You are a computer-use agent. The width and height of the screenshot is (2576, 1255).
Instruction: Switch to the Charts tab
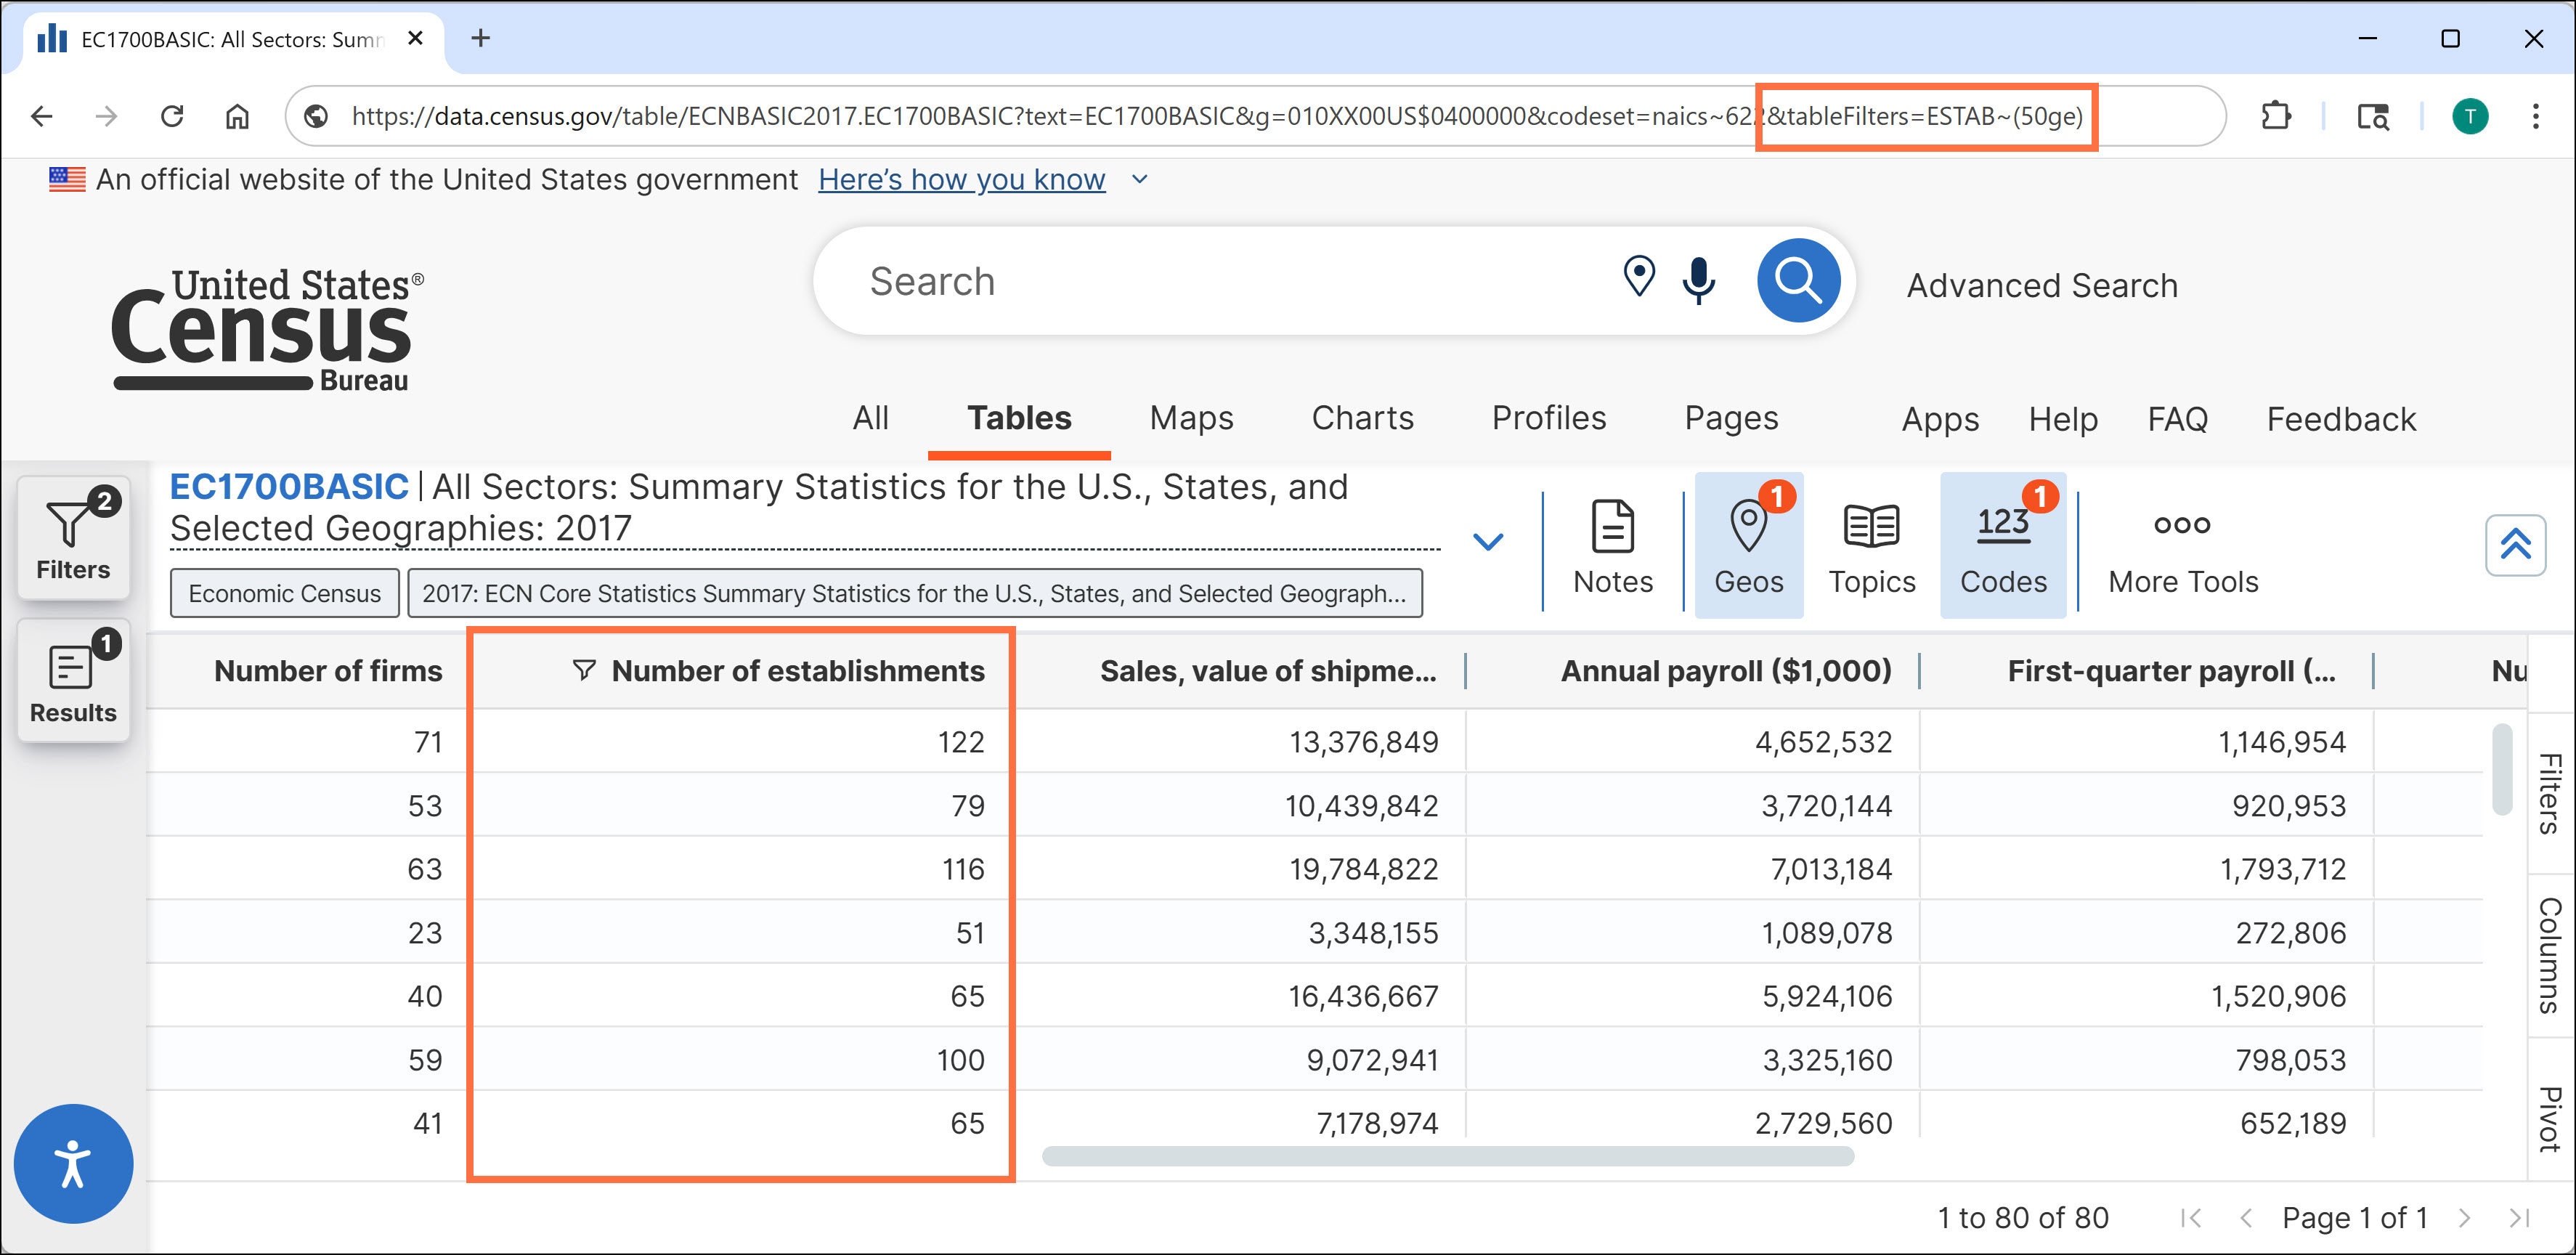click(x=1362, y=418)
